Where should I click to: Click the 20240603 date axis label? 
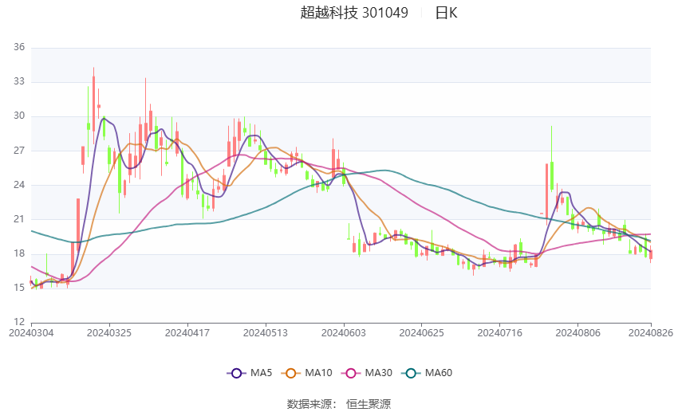click(344, 333)
